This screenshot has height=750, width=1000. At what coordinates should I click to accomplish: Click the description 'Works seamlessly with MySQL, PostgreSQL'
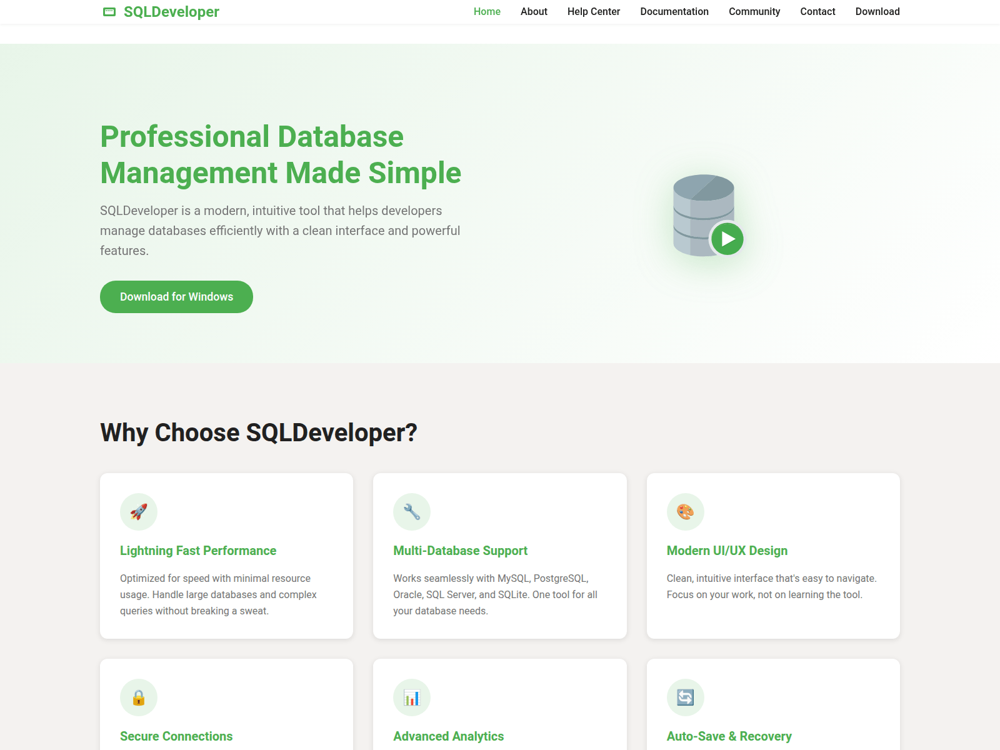click(495, 594)
